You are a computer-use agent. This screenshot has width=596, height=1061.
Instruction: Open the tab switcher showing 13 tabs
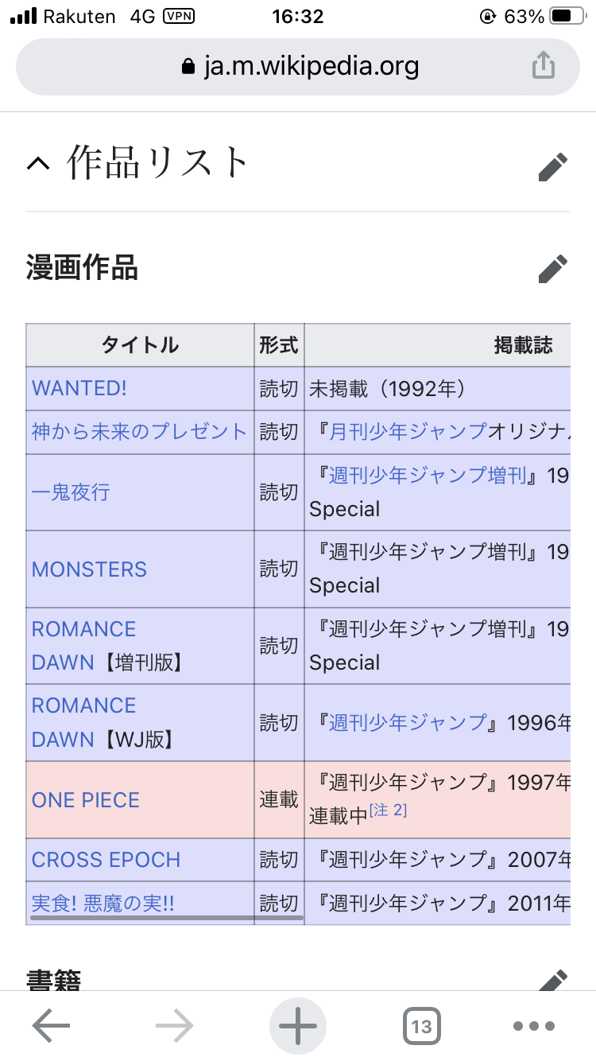[x=421, y=1026]
